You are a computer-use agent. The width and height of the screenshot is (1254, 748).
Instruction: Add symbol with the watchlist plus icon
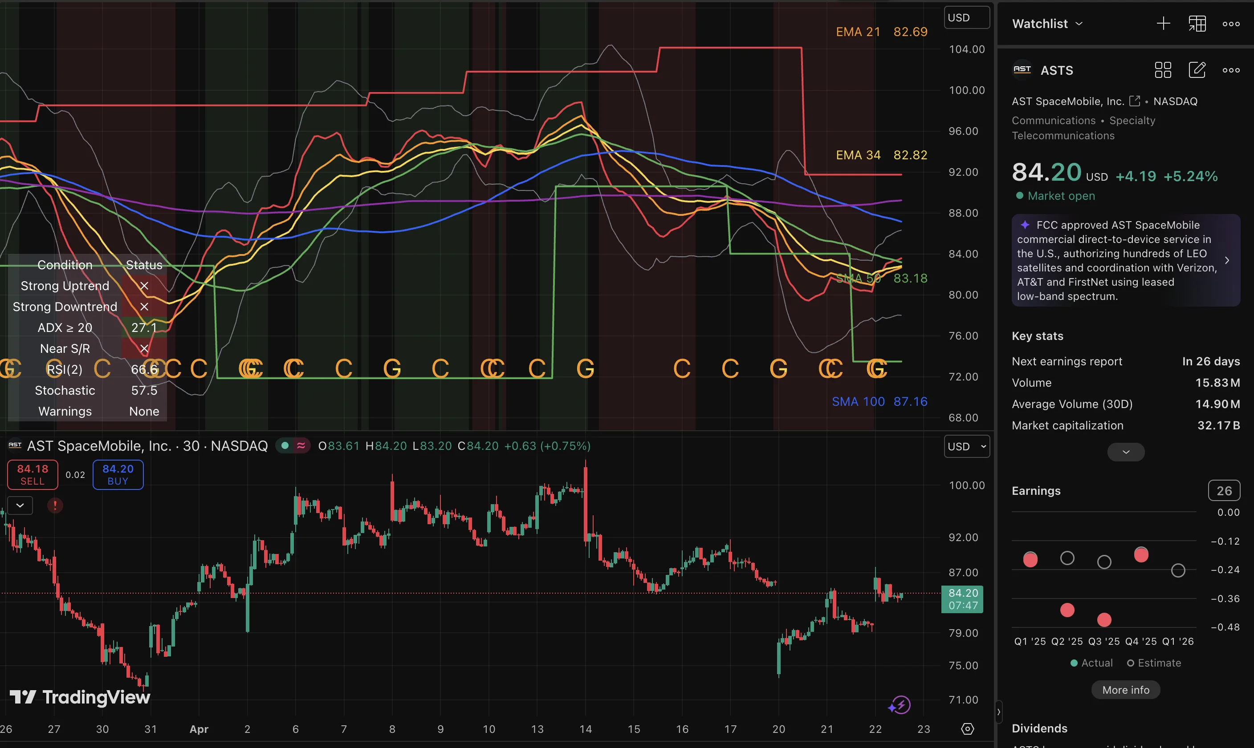tap(1163, 23)
